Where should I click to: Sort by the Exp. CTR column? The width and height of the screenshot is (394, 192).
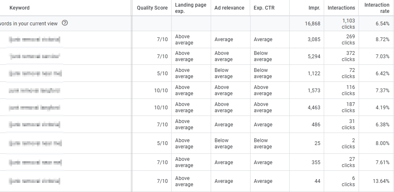point(264,8)
